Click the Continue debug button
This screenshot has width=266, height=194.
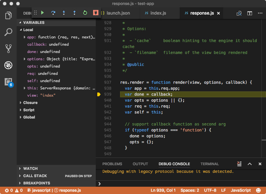[x=43, y=13]
